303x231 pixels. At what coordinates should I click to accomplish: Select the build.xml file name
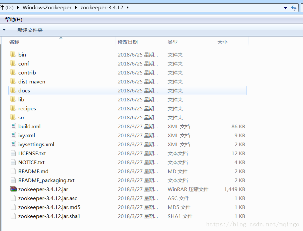29,127
